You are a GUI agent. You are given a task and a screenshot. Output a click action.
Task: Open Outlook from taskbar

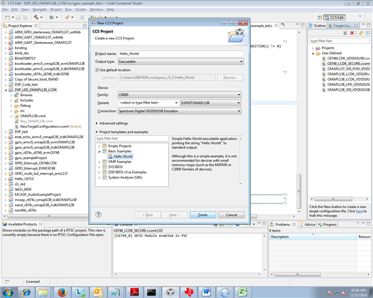pos(98,293)
